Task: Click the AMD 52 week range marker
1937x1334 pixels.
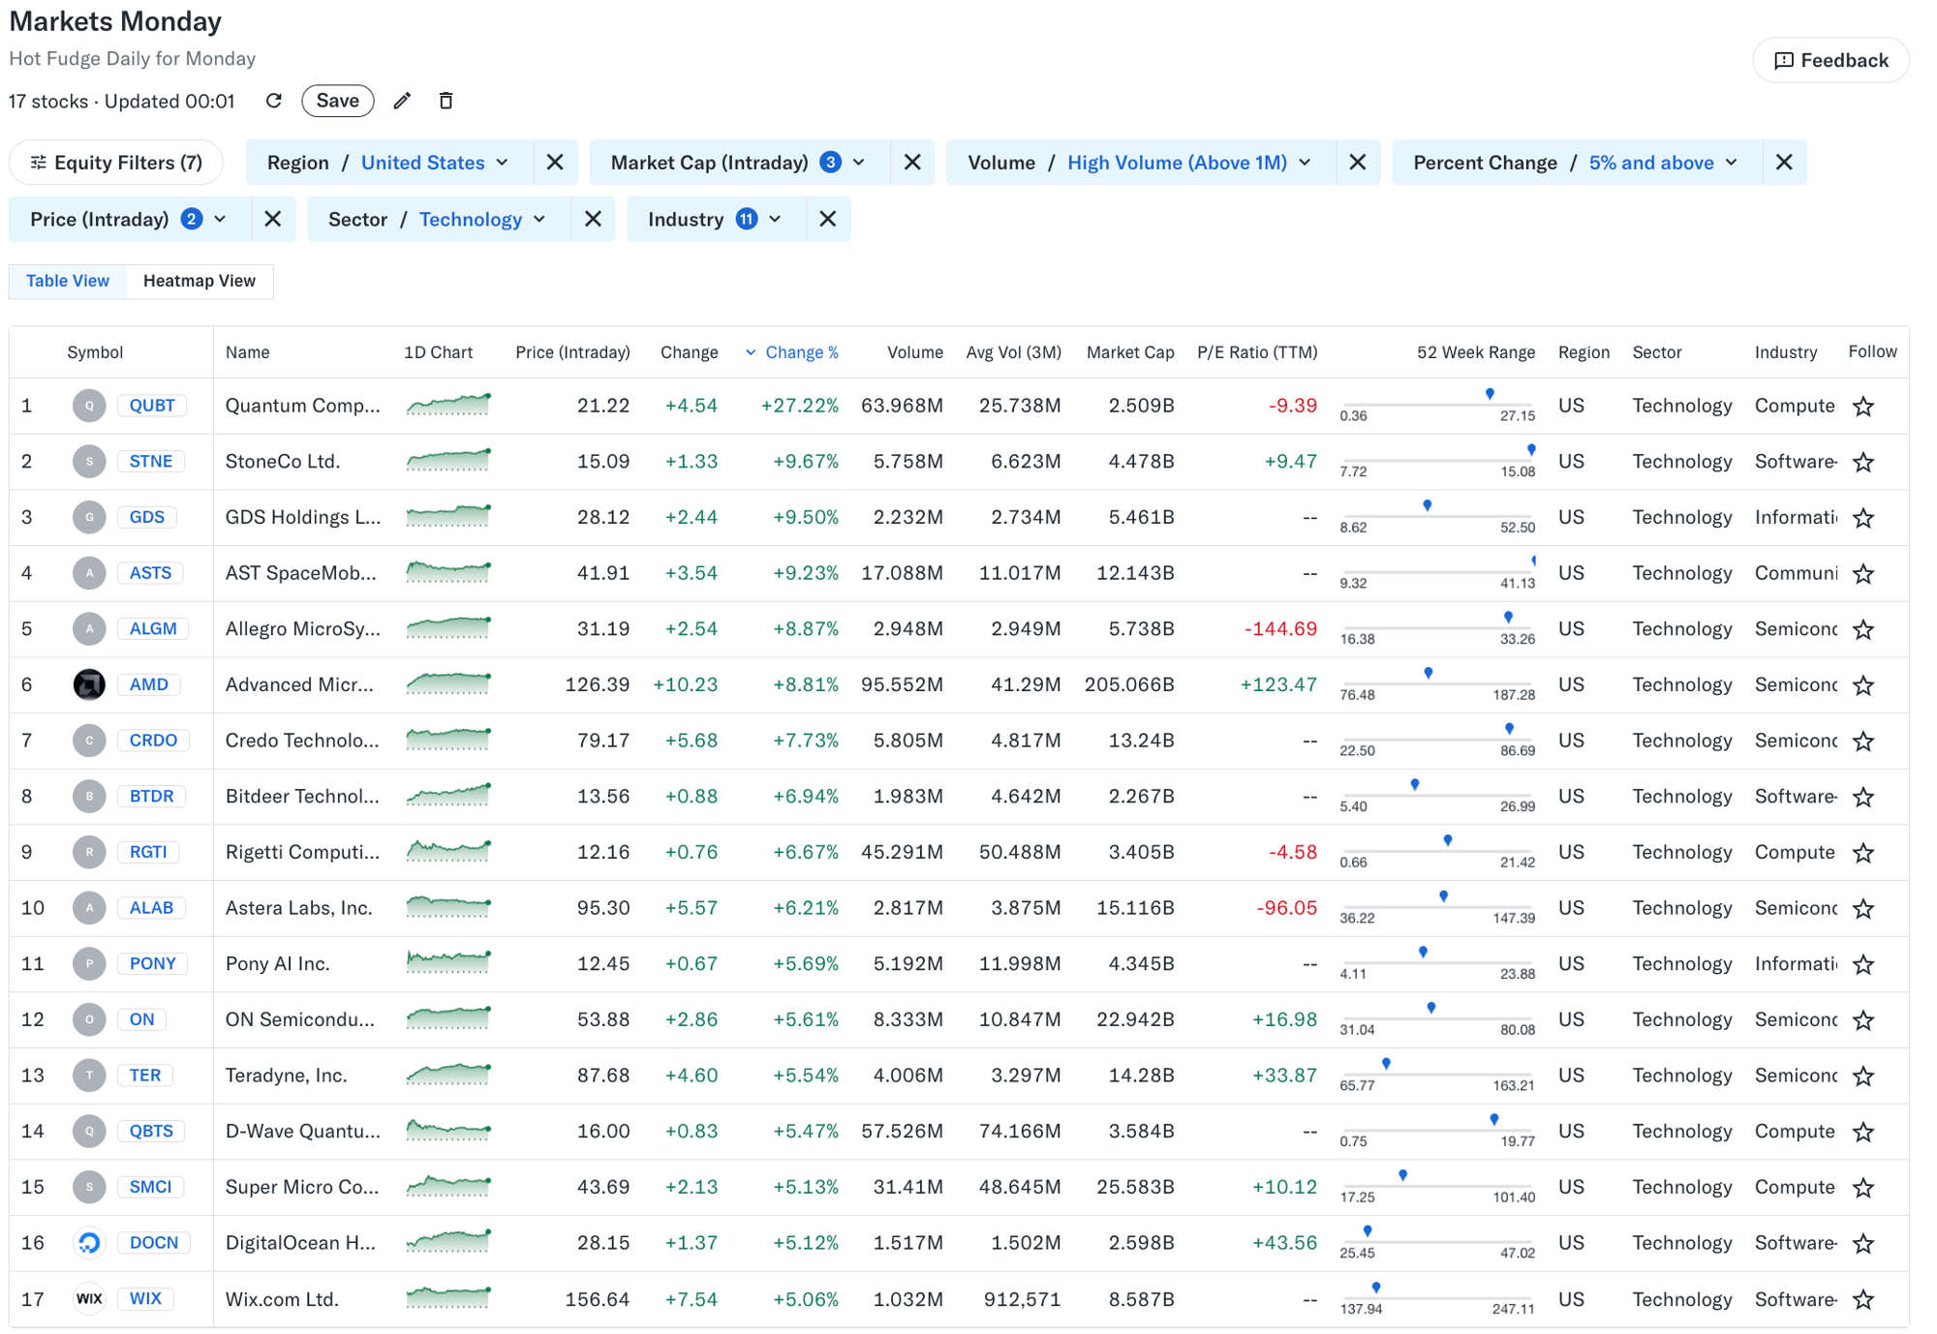Action: (1429, 673)
